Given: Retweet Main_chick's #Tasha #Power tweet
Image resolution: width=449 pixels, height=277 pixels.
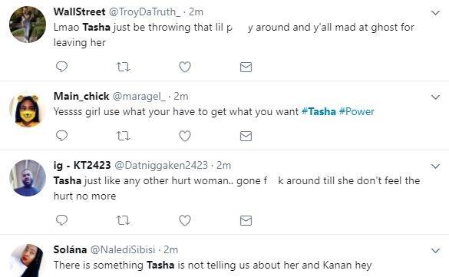Looking at the screenshot, I should (x=124, y=136).
